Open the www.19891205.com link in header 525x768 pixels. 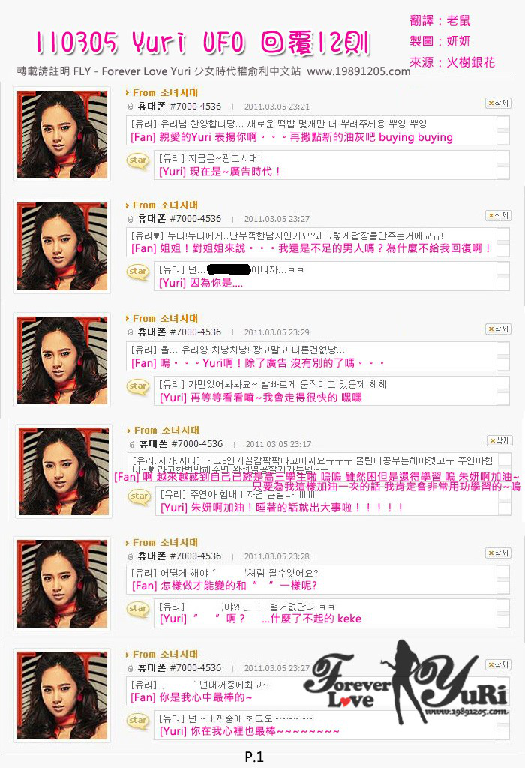pos(358,71)
